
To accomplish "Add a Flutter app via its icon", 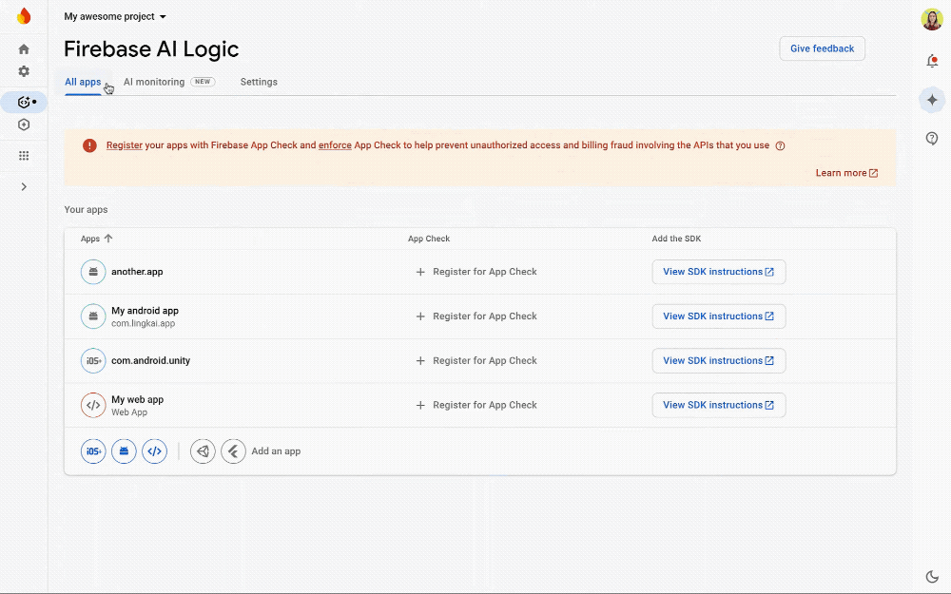I will pyautogui.click(x=233, y=451).
